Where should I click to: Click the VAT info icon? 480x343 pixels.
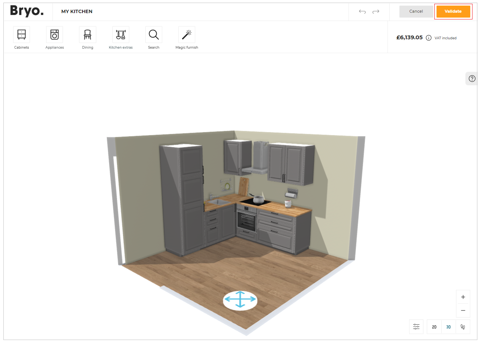pos(428,37)
